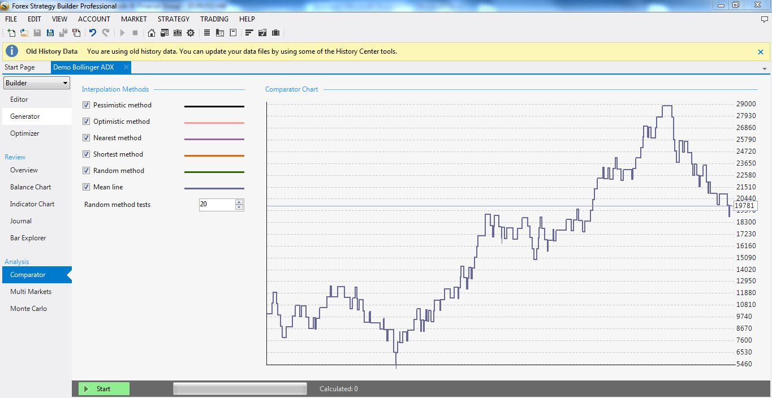
Task: Open the VIEW menu
Action: (59, 19)
